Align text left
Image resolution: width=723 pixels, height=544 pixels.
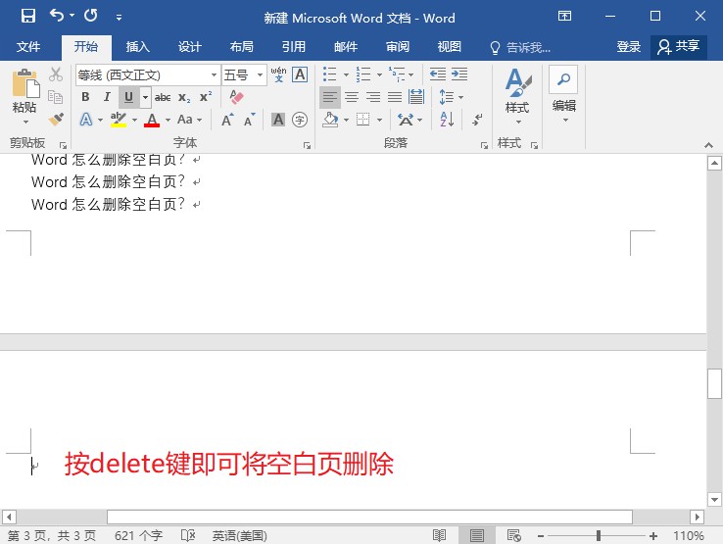coord(330,97)
